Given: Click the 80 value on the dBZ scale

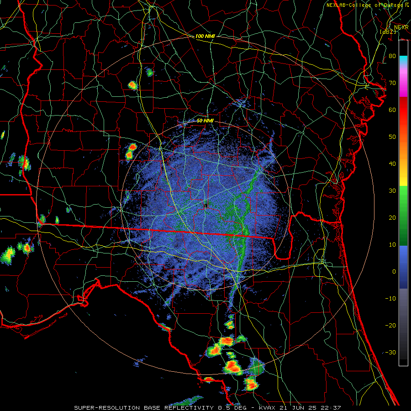Looking at the screenshot, I should [x=392, y=56].
